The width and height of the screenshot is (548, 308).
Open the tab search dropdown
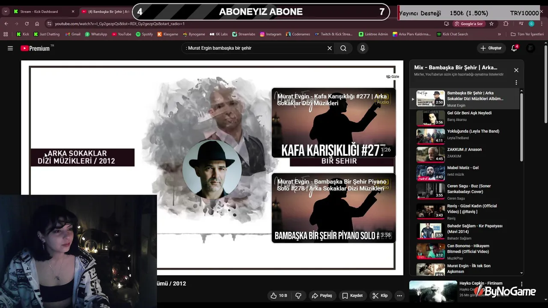pyautogui.click(x=6, y=12)
